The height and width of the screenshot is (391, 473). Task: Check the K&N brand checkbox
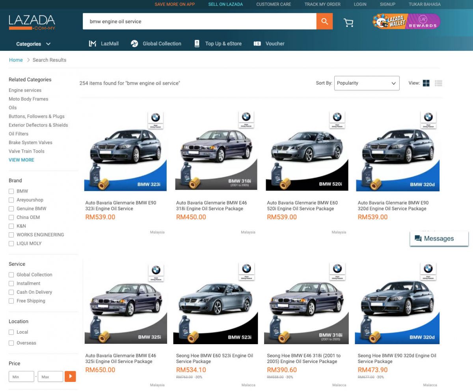[11, 226]
